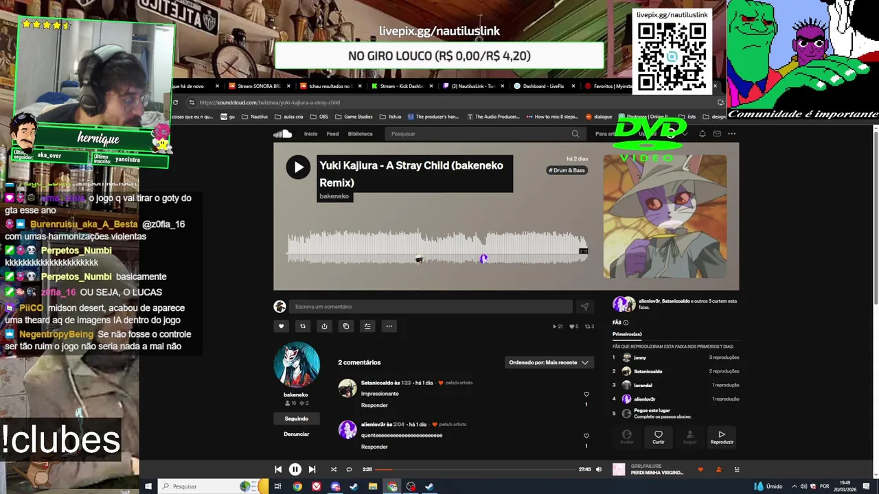Image resolution: width=879 pixels, height=494 pixels.
Task: Seek within the track waveform
Action: (437, 247)
